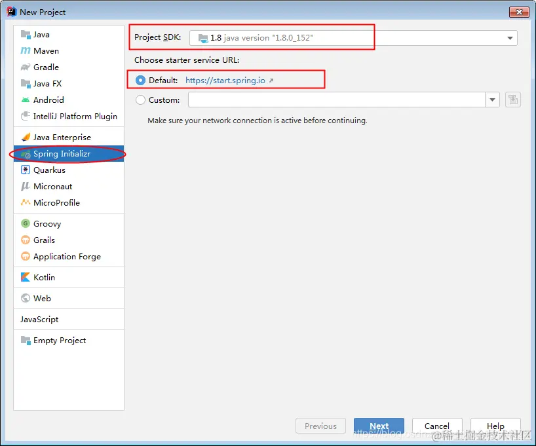Select the Default starter URL radio button

point(140,81)
